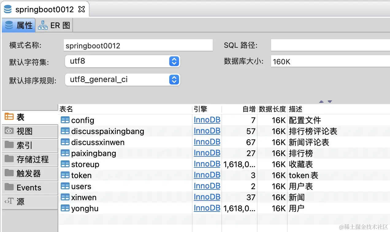Select the storeup table name

[85, 165]
